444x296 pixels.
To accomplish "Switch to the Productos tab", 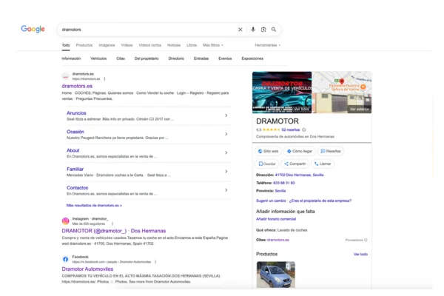I will (x=84, y=45).
